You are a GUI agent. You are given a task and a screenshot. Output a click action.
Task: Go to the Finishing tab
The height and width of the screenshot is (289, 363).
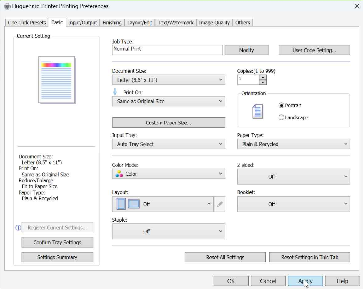click(x=112, y=23)
